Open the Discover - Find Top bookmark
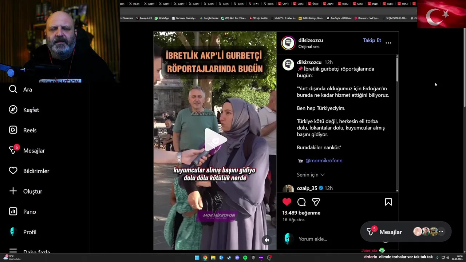Screen dimensions: 466x262 367,18
